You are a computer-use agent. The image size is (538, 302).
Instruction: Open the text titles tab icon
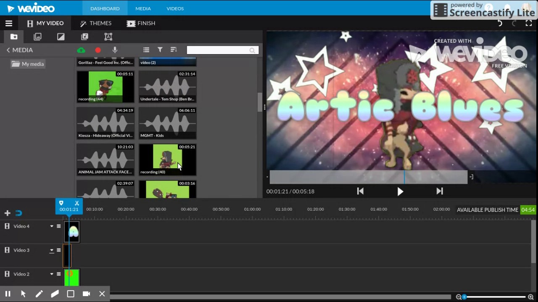tap(108, 37)
